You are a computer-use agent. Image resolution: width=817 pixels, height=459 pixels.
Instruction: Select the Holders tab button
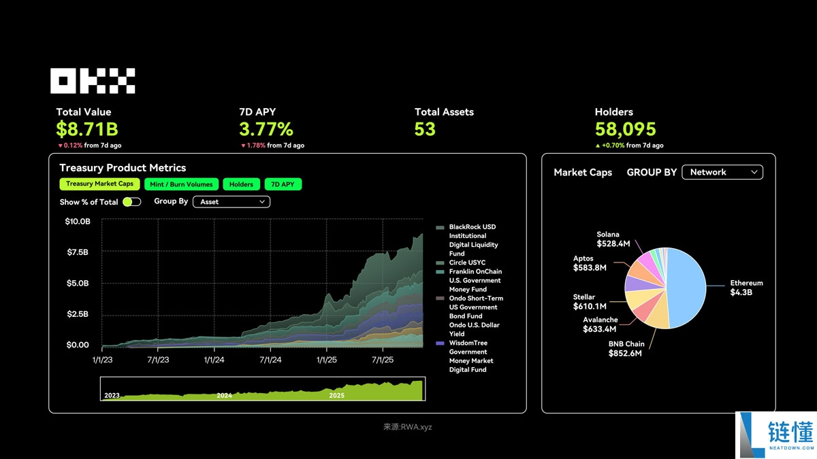(x=241, y=184)
